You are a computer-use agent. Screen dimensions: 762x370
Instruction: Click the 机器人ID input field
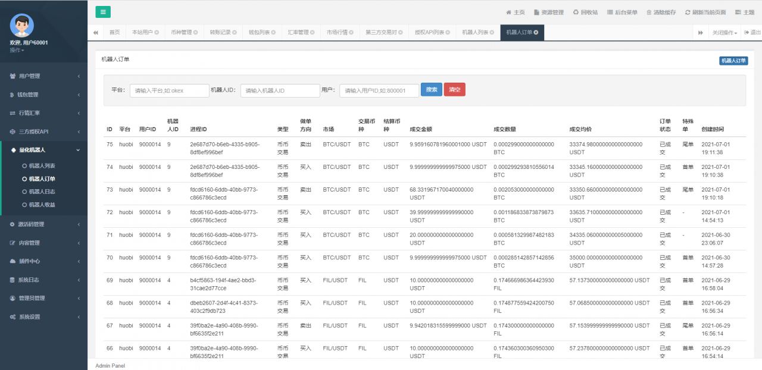pyautogui.click(x=280, y=90)
